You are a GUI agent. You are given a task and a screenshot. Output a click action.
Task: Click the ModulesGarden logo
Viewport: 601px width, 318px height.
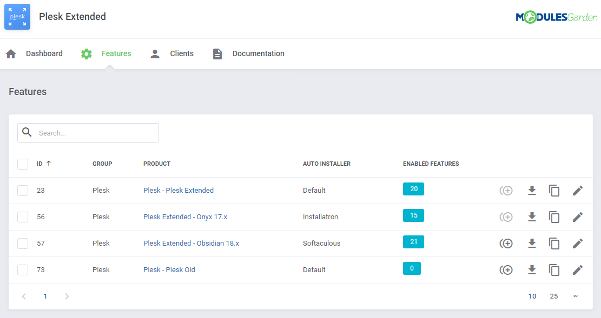556,17
